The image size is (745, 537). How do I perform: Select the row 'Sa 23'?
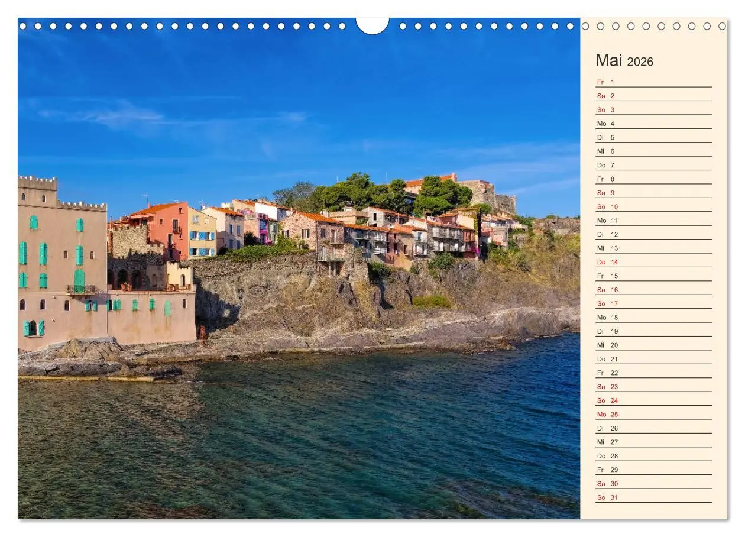click(653, 386)
